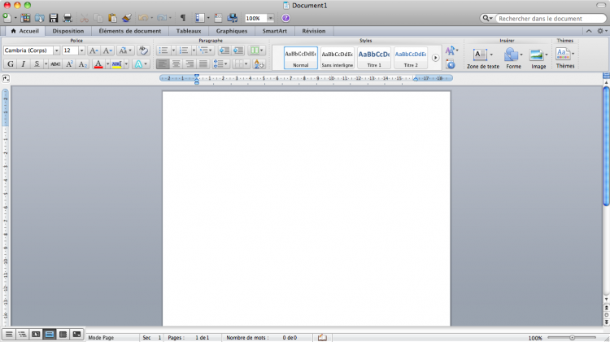610x342 pixels.
Task: Click the Save floppy disk icon
Action: coord(54,18)
